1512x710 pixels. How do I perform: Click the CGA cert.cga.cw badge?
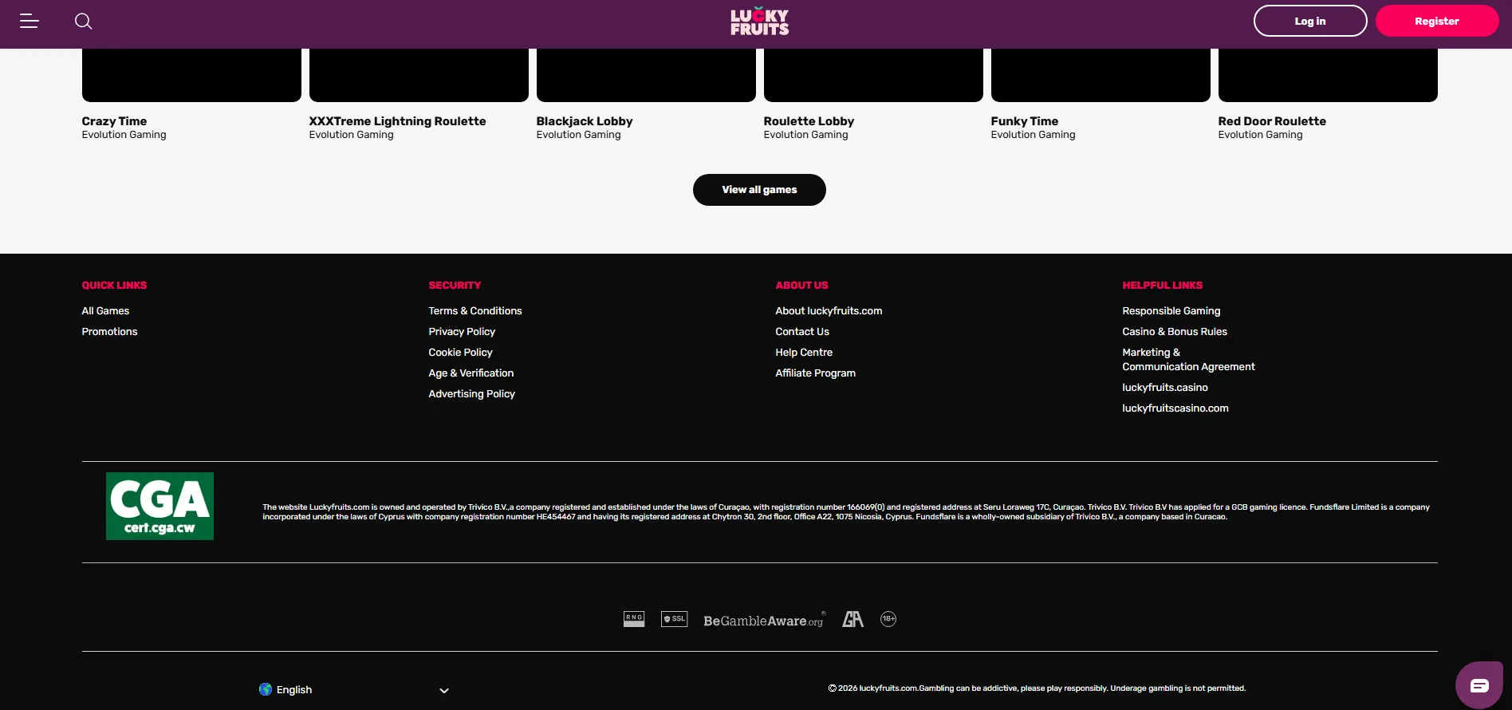click(159, 506)
